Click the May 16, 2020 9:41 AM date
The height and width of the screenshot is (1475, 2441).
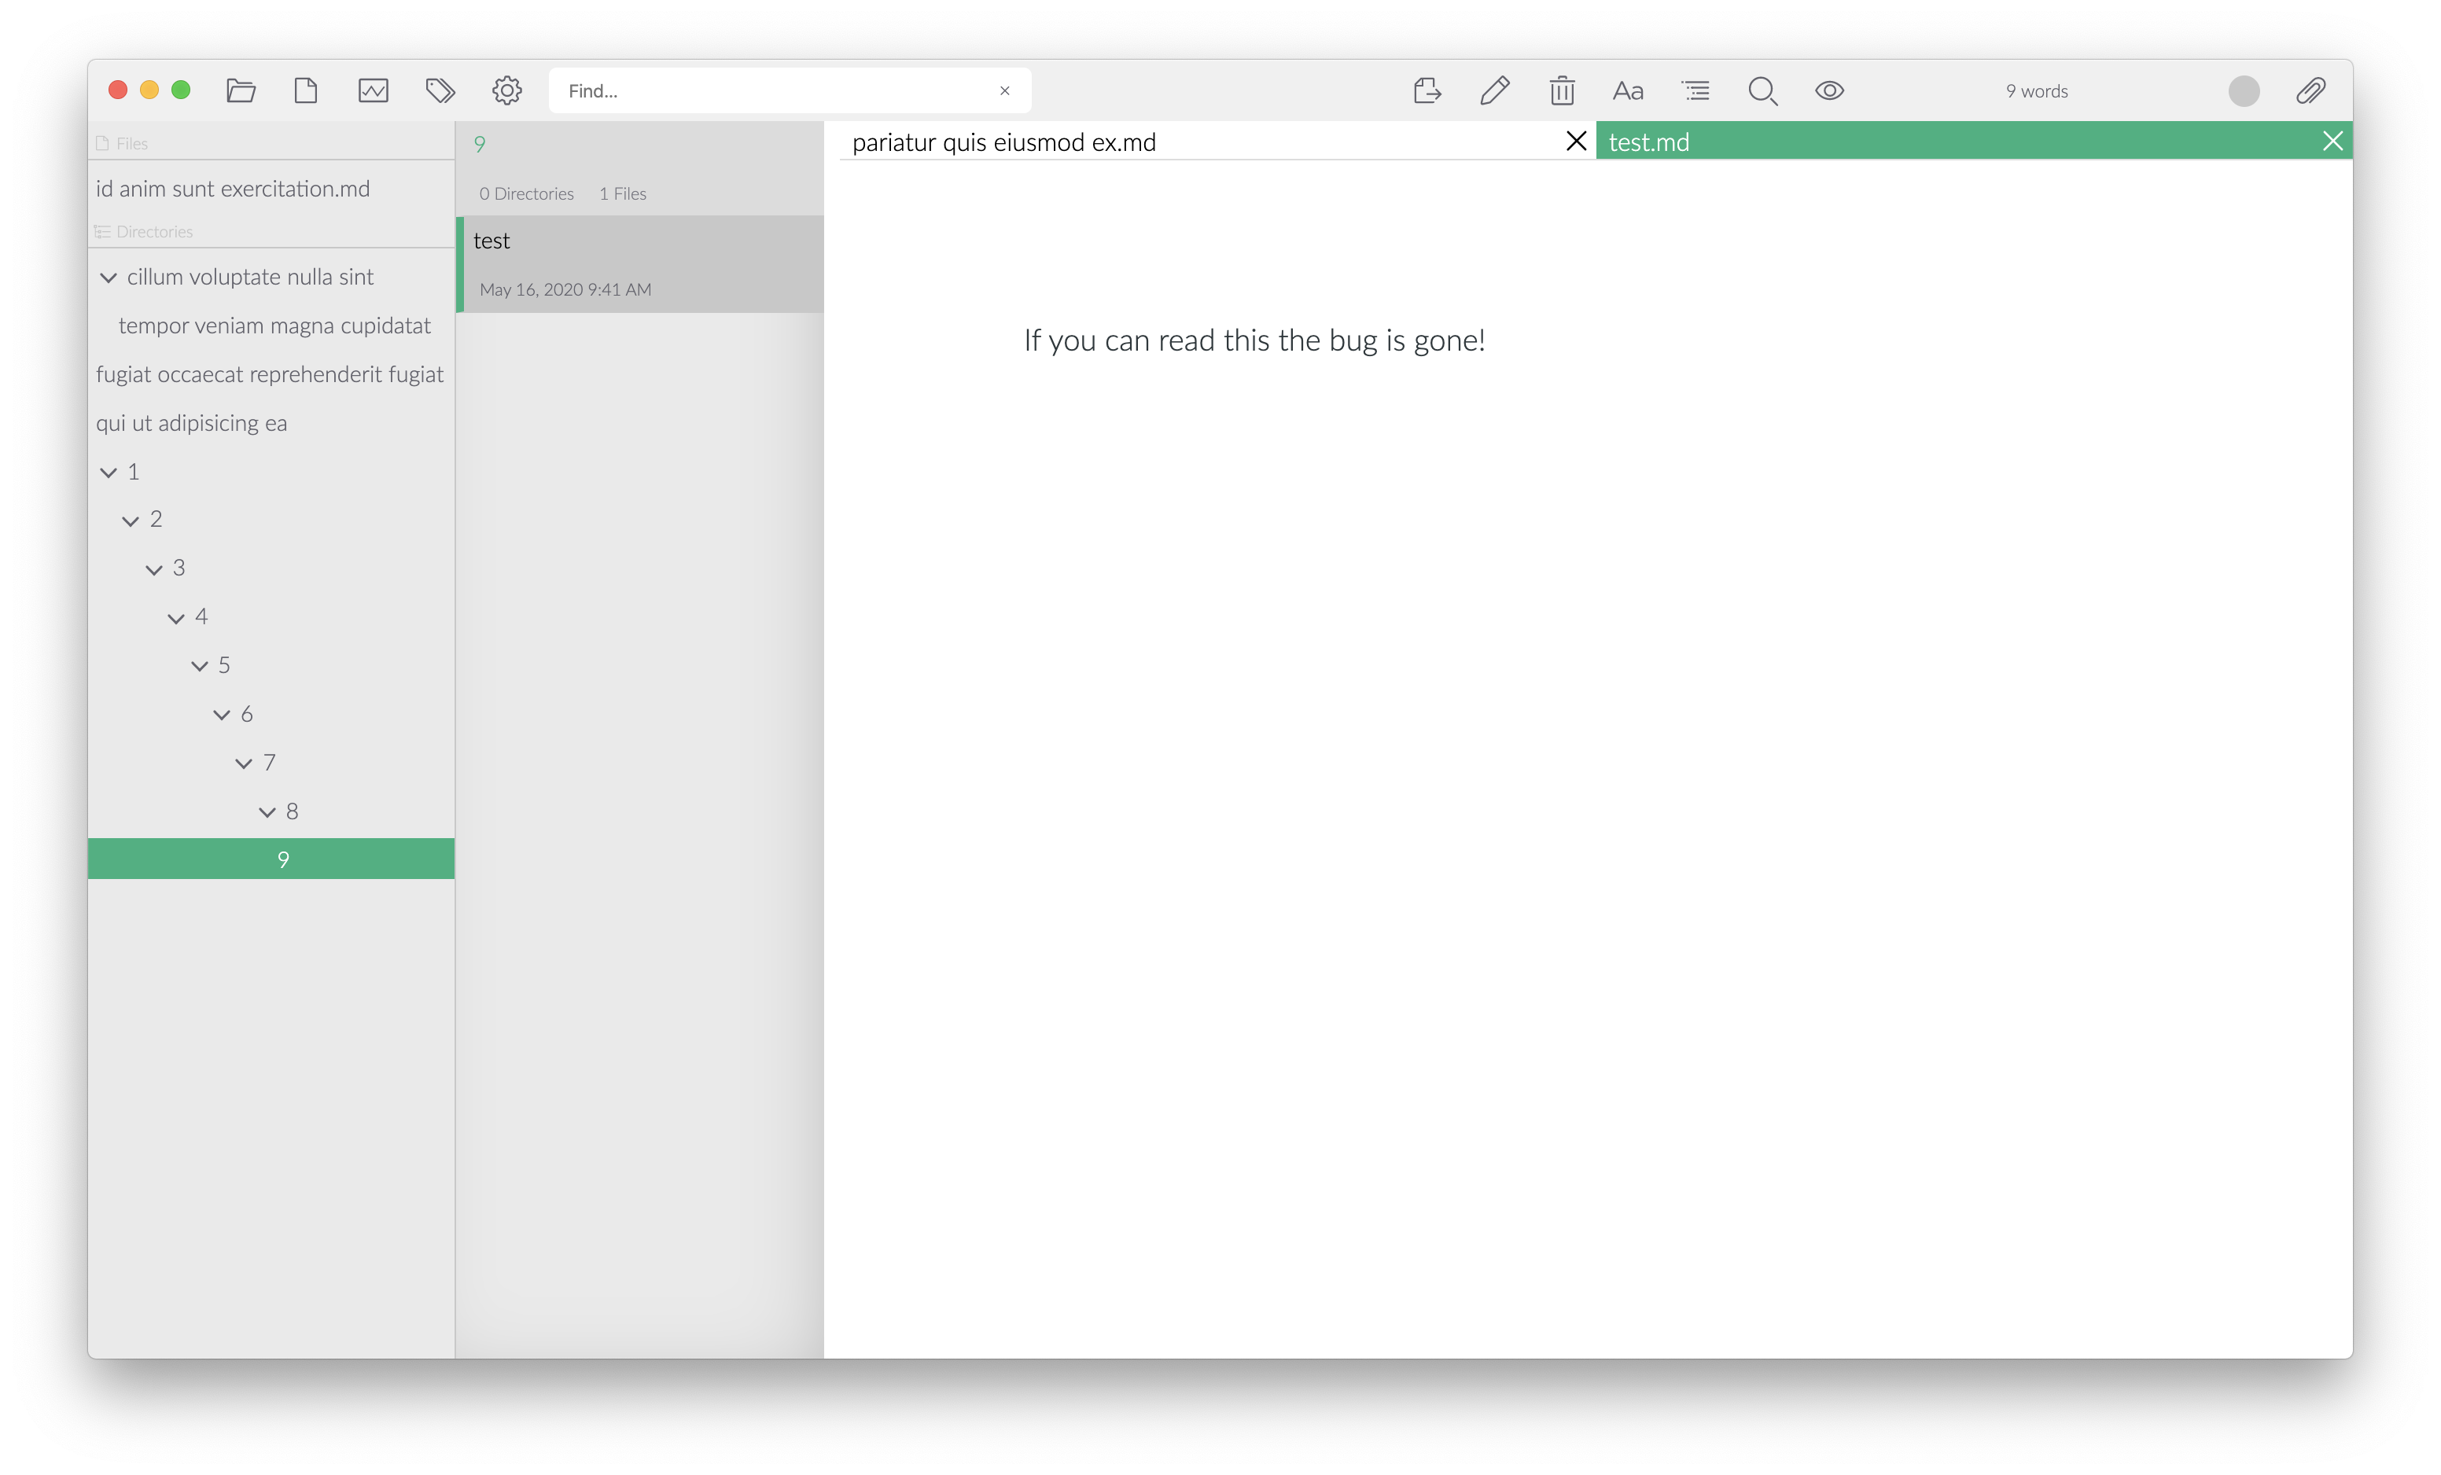pos(565,289)
